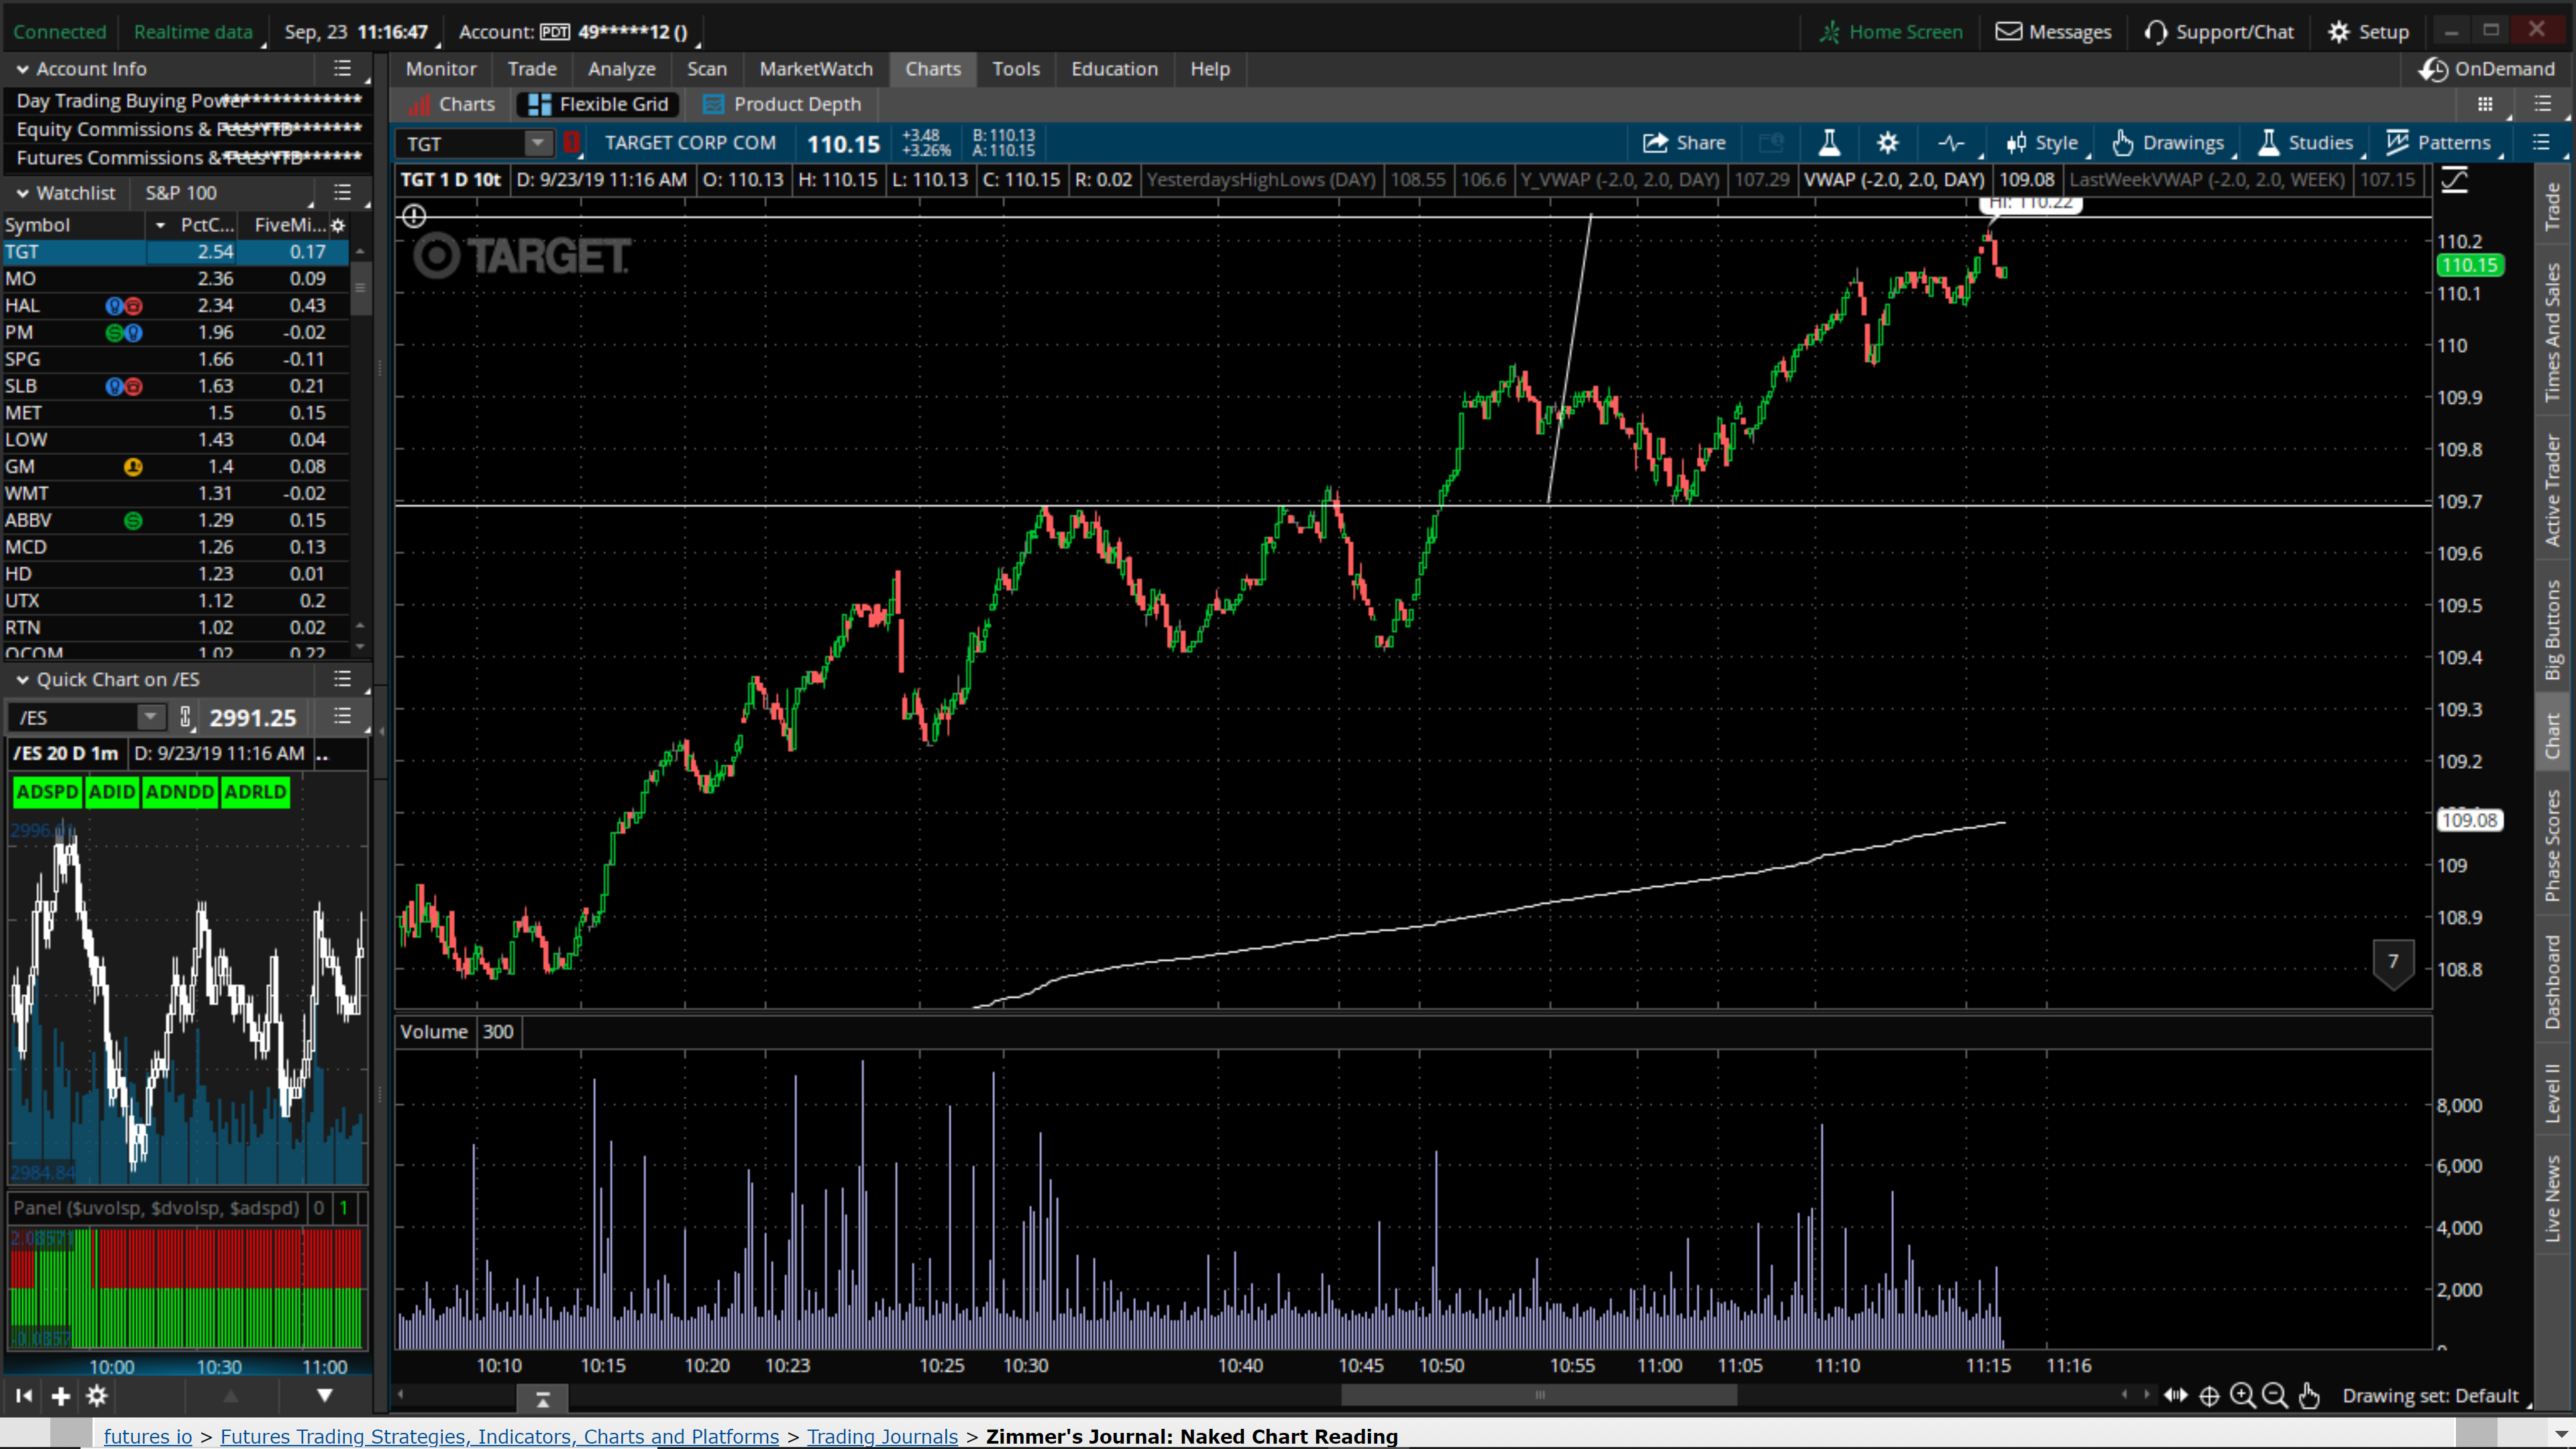The image size is (2576, 1449).
Task: Select the pan hand tool icon
Action: pyautogui.click(x=2308, y=1395)
